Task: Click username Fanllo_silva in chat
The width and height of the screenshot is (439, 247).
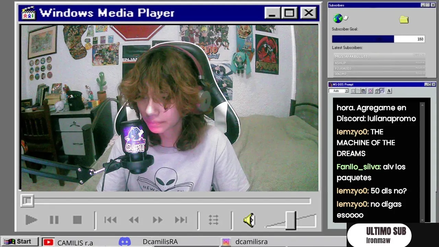Action: [358, 167]
